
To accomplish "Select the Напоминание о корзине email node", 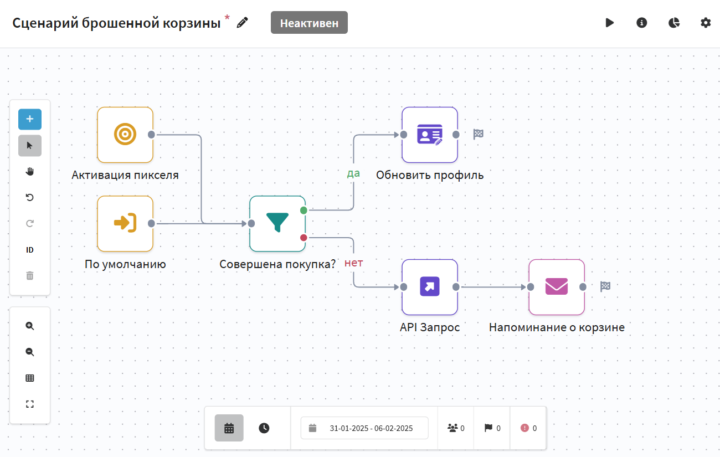I will pos(557,287).
